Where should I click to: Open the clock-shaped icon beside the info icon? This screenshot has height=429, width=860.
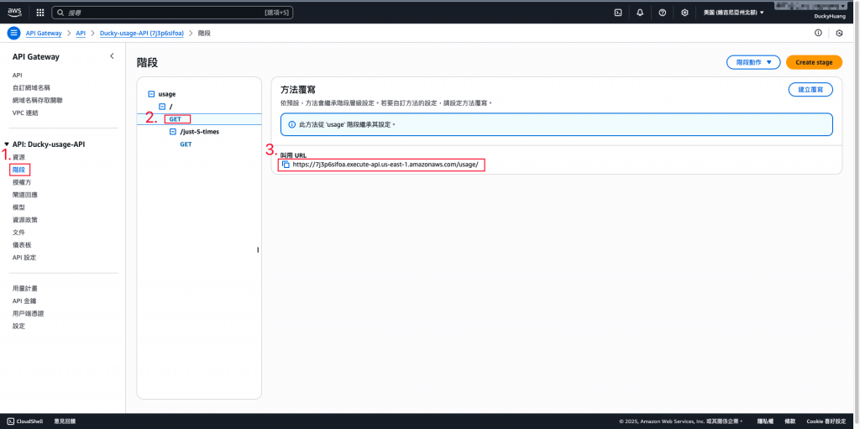click(x=839, y=33)
